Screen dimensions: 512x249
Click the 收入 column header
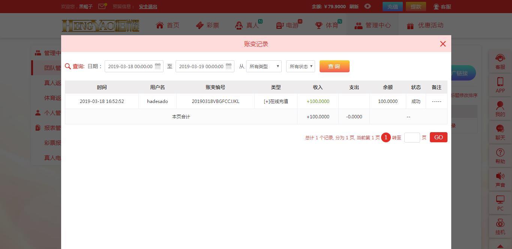(318, 87)
